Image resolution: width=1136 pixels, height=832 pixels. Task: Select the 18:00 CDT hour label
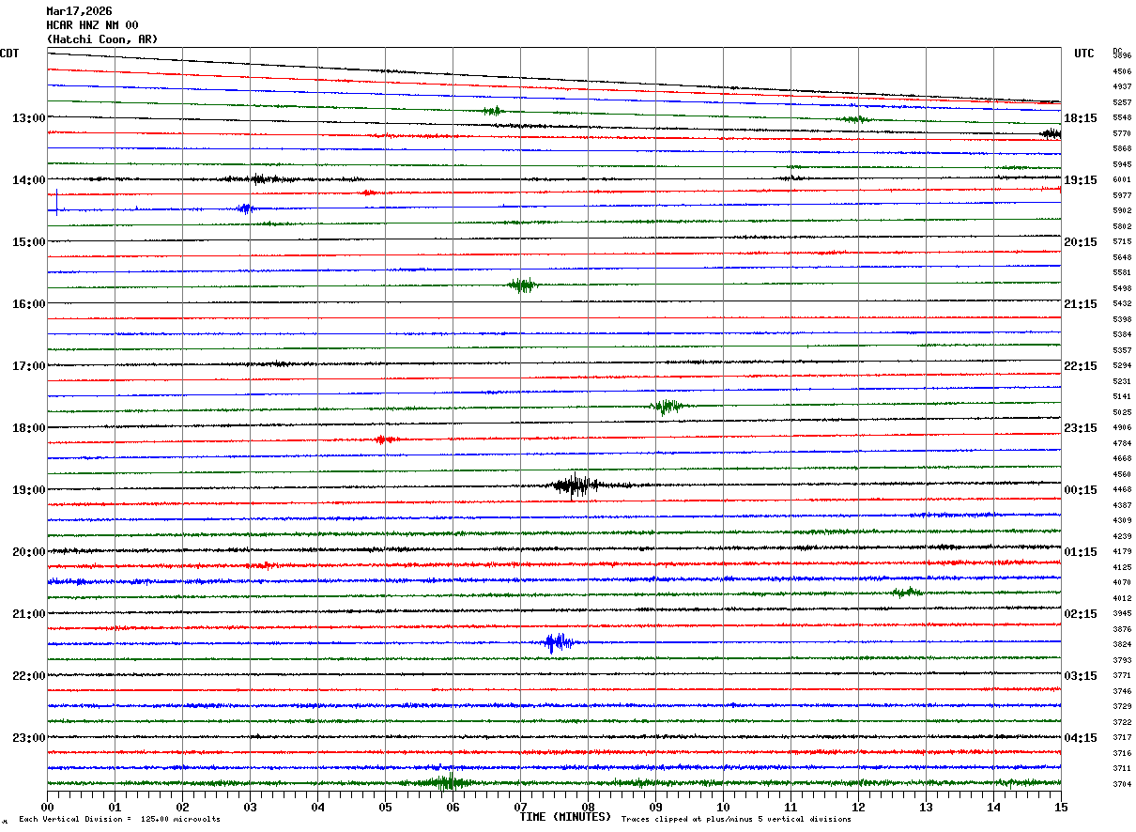pyautogui.click(x=29, y=428)
